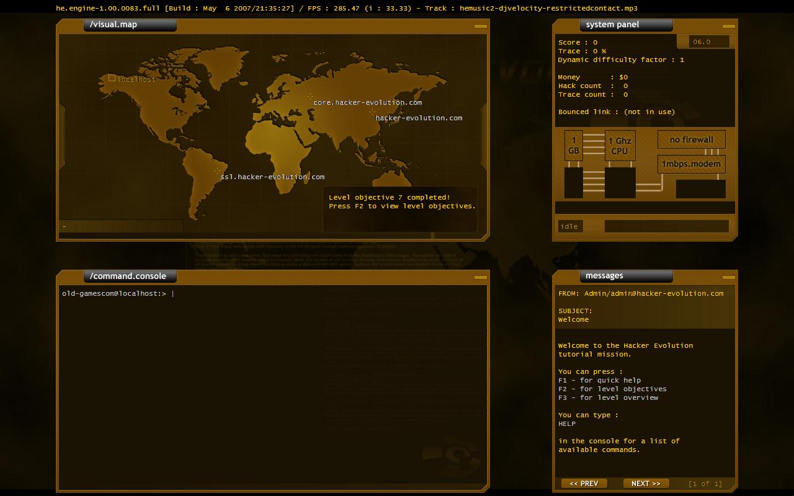Click the /command.console panel title

click(x=128, y=276)
